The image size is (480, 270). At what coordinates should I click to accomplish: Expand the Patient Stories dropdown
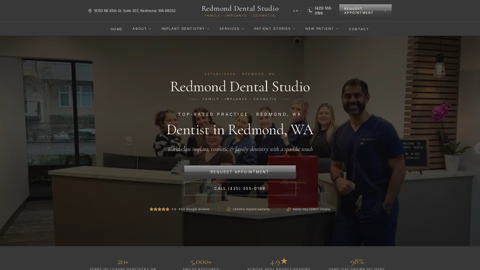pyautogui.click(x=274, y=29)
